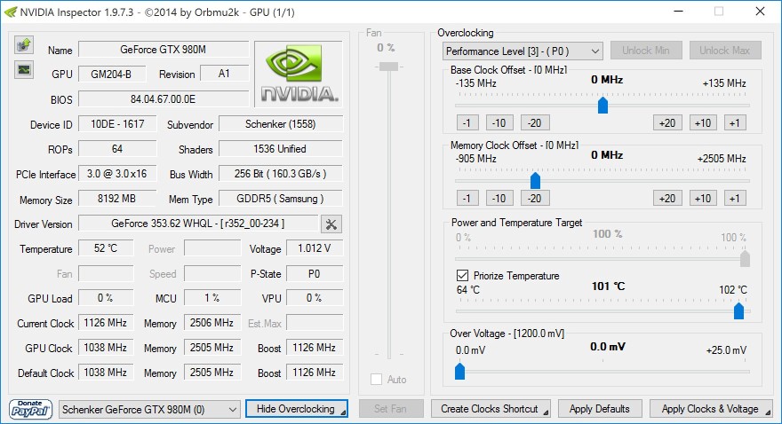The height and width of the screenshot is (424, 782).
Task: Click the Mem Type value GDDR5 (Samsung)
Action: coord(281,199)
